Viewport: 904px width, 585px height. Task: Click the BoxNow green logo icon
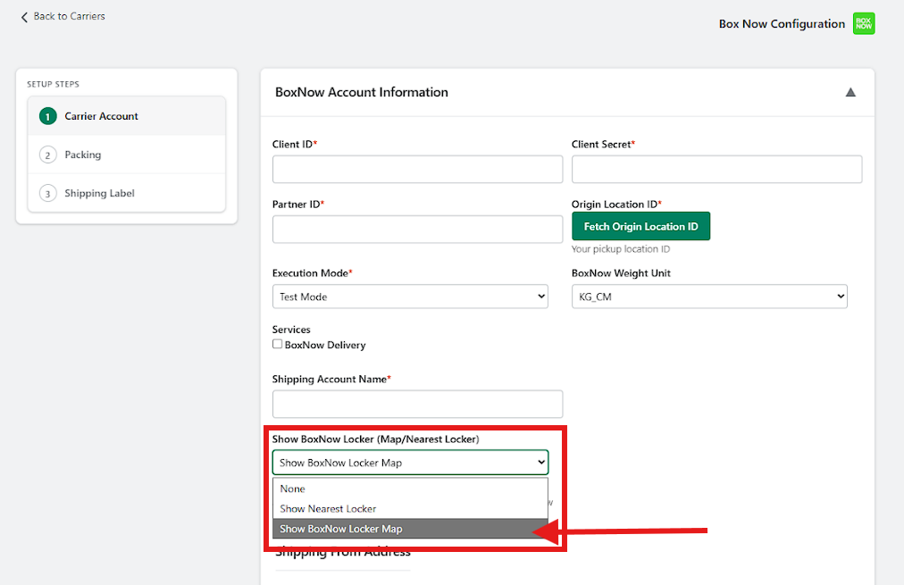coord(863,24)
